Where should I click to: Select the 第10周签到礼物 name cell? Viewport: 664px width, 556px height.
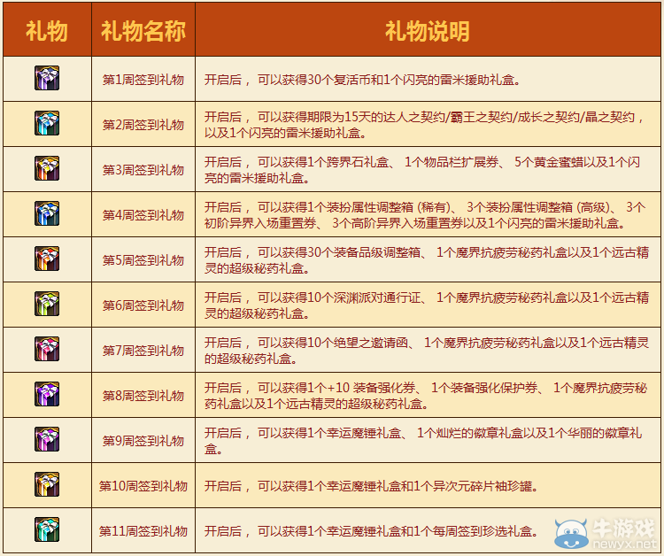[143, 485]
